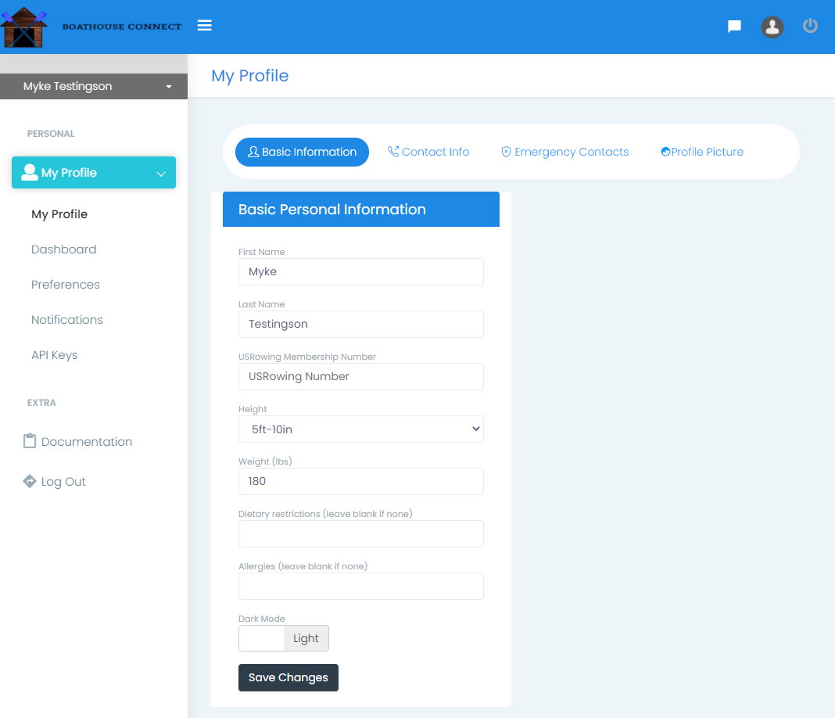This screenshot has height=718, width=835.
Task: Go to Dashboard in the sidebar
Action: coord(64,250)
